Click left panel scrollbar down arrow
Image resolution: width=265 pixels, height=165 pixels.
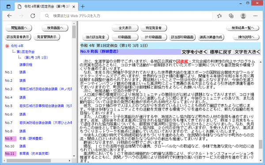74,156
